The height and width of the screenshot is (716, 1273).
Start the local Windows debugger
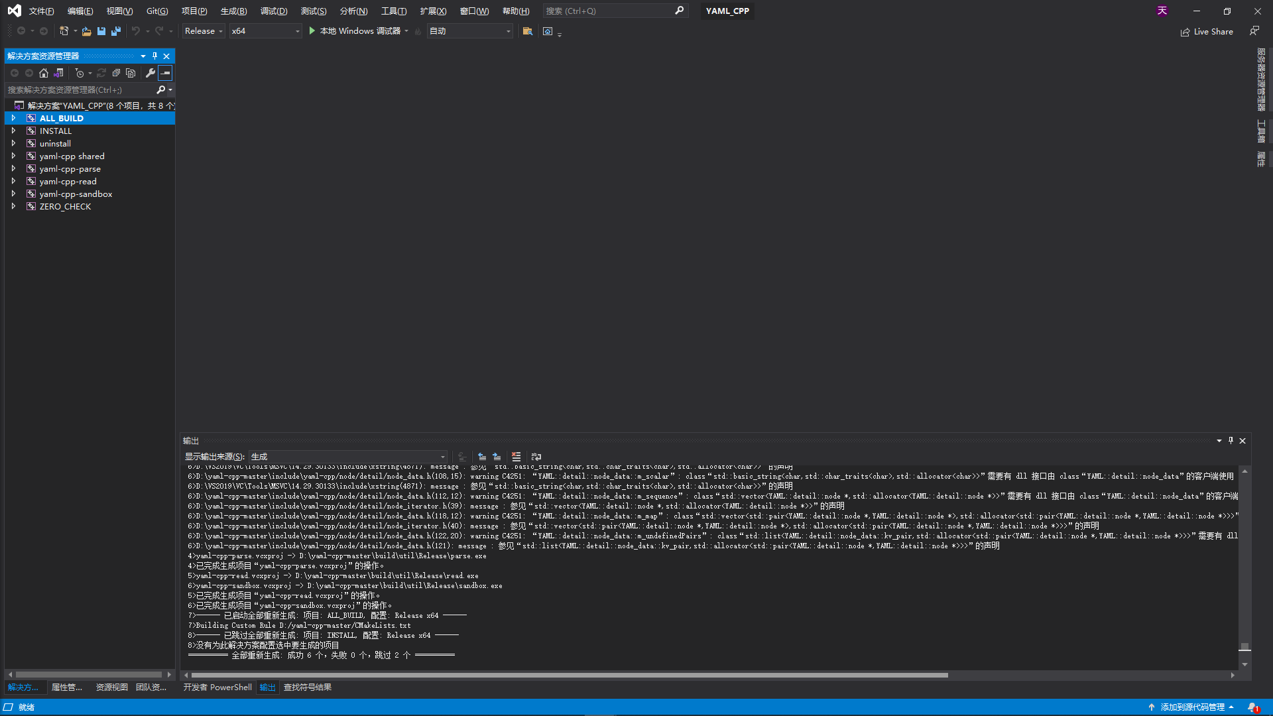tap(358, 31)
